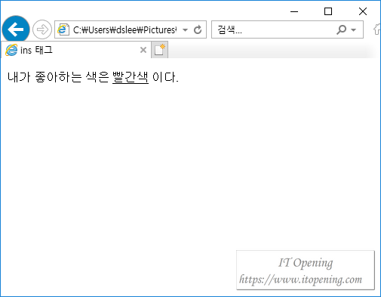Click the greyed Forward arrow button

coord(42,29)
